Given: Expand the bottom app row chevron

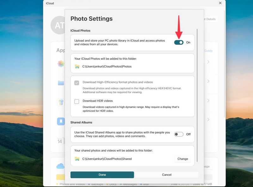Looking at the screenshot, I should coord(208,120).
